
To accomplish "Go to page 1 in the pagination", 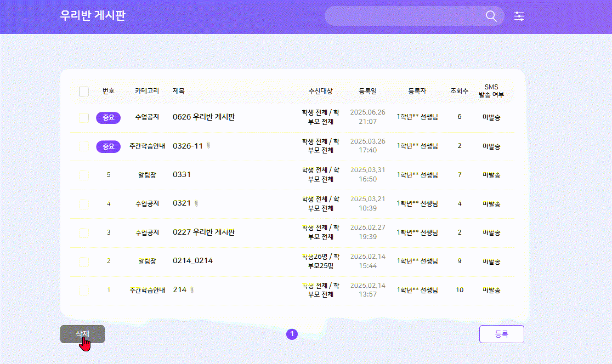I will (292, 334).
